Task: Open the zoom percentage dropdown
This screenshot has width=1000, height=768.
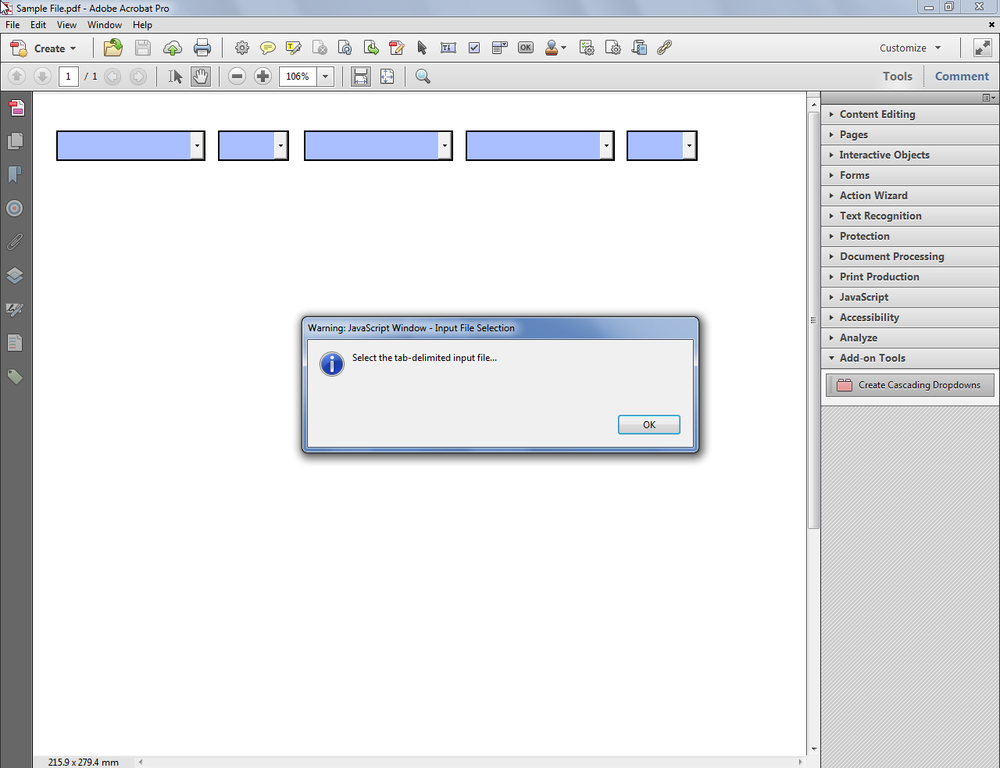Action: coord(326,76)
